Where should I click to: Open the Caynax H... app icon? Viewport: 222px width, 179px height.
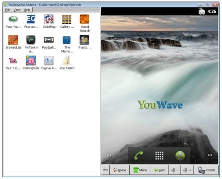tap(49, 60)
